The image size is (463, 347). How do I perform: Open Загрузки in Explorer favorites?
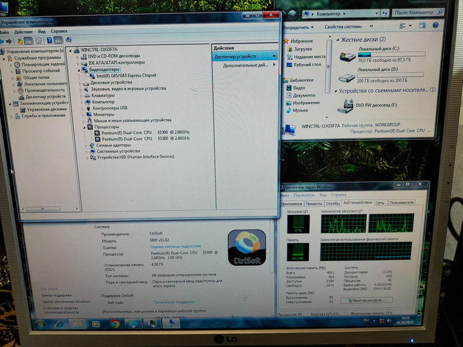[300, 49]
